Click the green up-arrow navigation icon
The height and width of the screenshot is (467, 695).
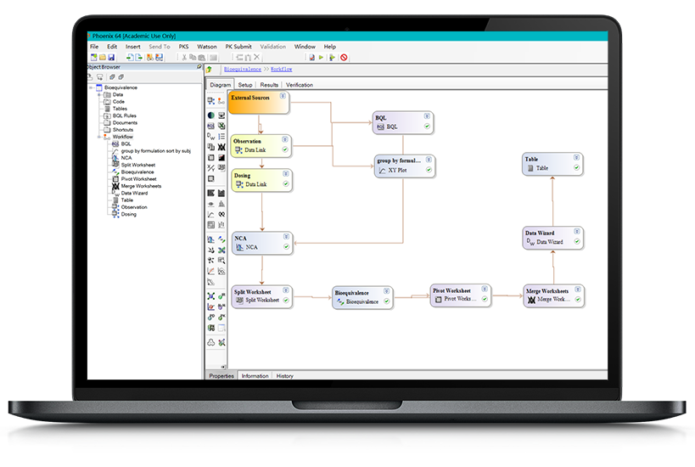coord(210,69)
